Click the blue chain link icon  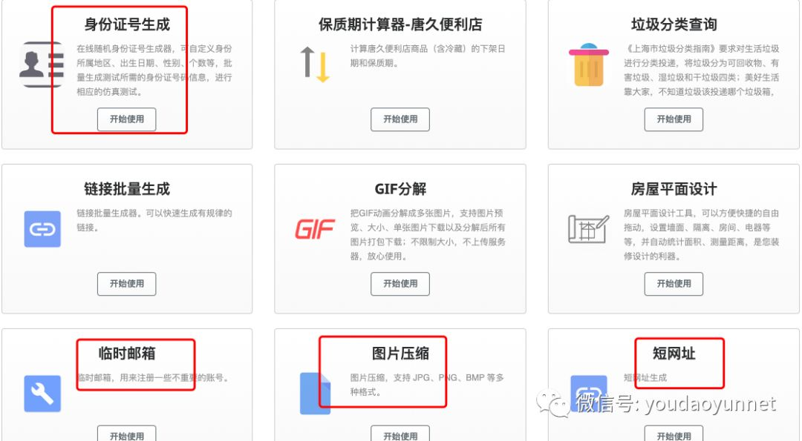point(42,229)
